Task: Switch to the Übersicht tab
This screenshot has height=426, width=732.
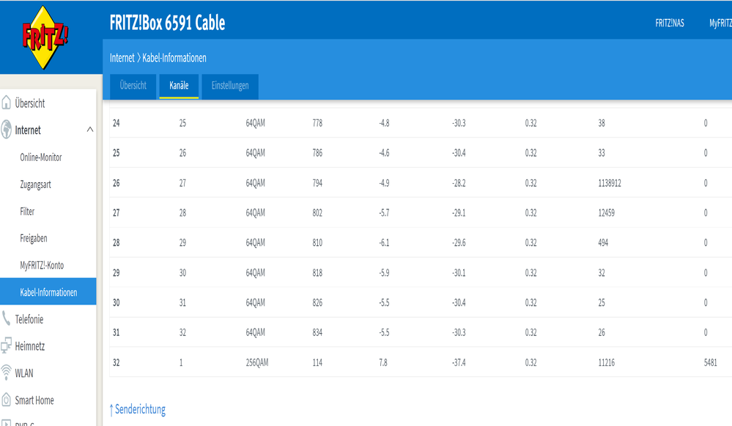Action: click(133, 86)
